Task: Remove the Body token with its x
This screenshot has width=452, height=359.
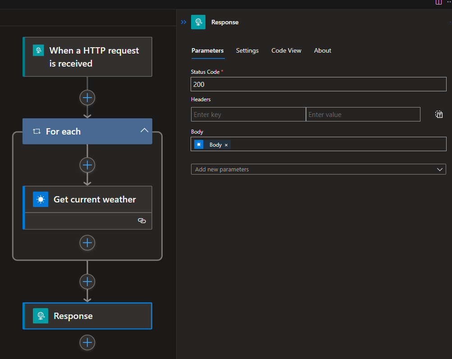Action: [x=226, y=145]
